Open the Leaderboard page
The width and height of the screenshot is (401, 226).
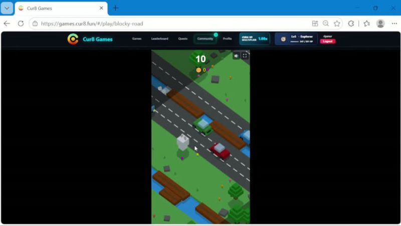159,39
